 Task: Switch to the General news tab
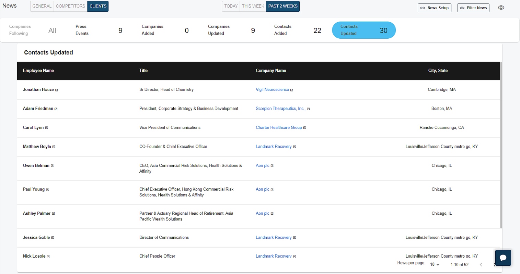point(42,6)
